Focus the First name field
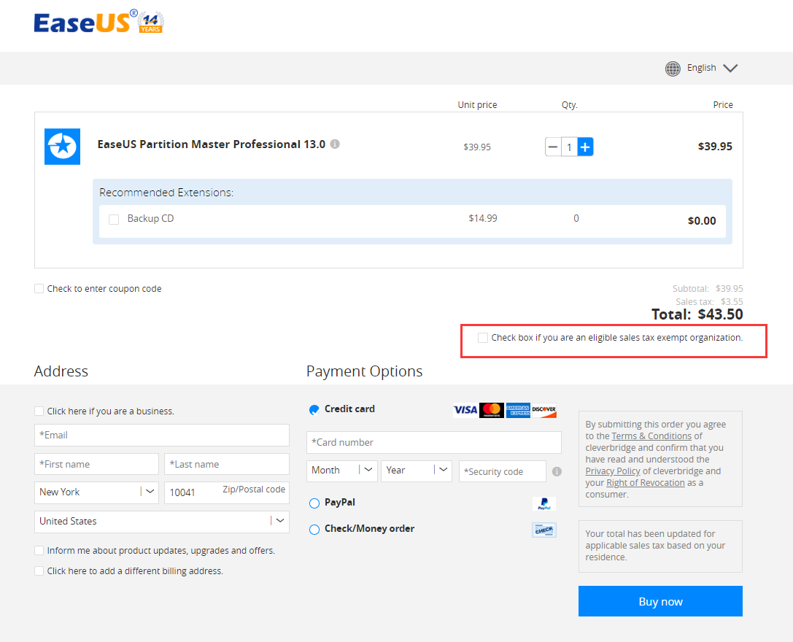This screenshot has height=642, width=793. [x=96, y=464]
